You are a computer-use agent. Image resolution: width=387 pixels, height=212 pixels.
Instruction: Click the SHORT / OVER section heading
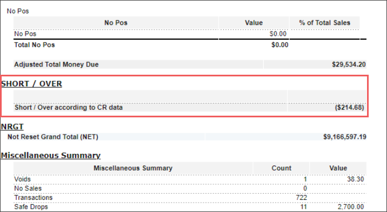coord(32,84)
